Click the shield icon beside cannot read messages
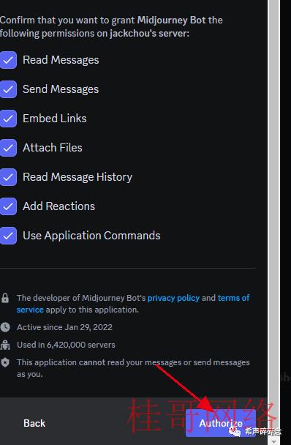 click(5, 362)
